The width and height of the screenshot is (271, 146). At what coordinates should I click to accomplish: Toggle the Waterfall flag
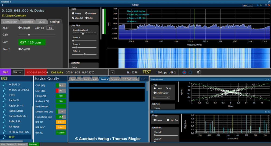73,18
